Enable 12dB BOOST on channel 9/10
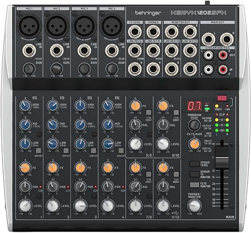The width and height of the screenshot is (251, 233). [176, 113]
